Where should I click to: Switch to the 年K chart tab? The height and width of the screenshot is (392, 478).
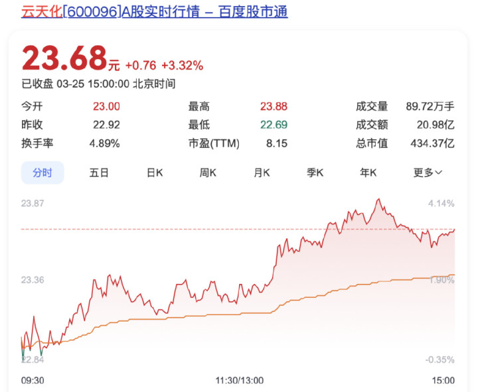(368, 172)
